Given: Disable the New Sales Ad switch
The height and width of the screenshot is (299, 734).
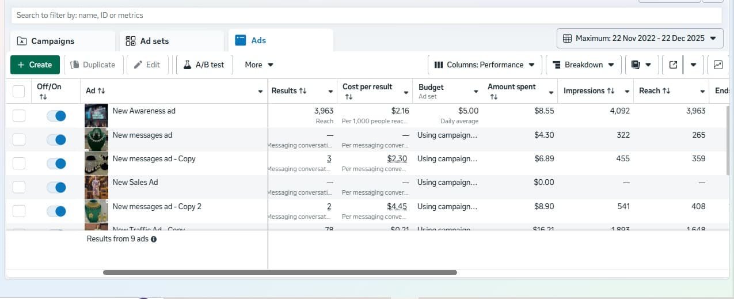Looking at the screenshot, I should tap(56, 187).
